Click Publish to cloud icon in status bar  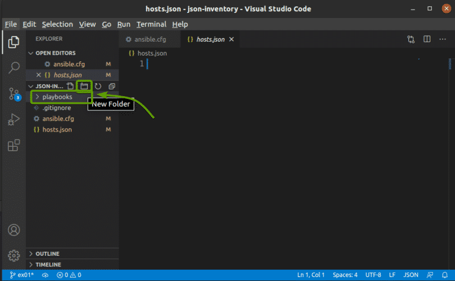(x=45, y=275)
